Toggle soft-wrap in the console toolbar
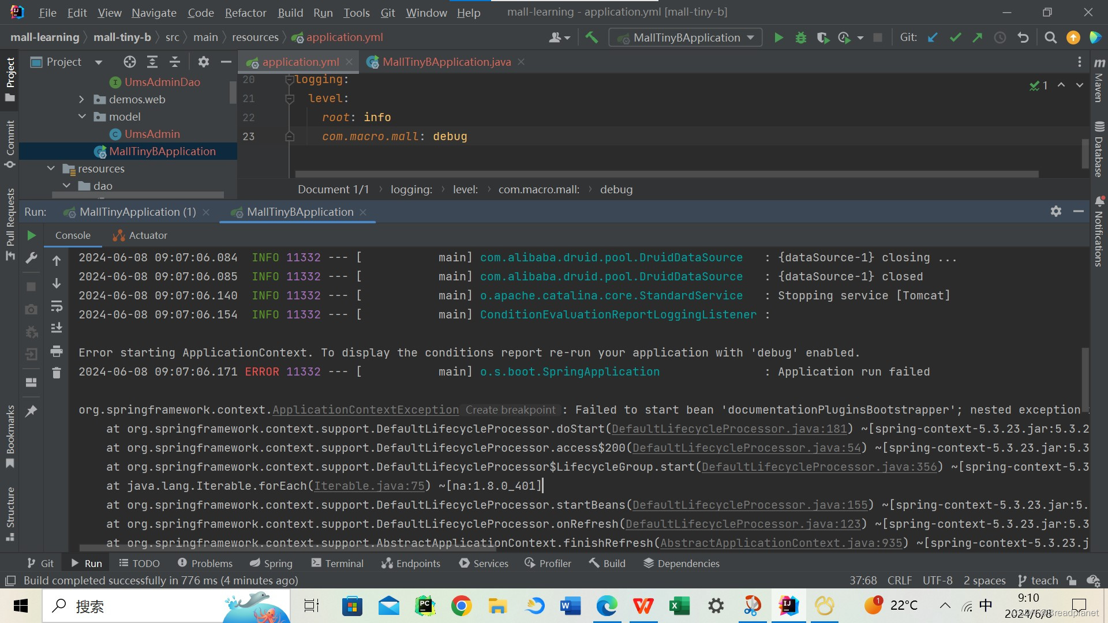Viewport: 1108px width, 623px height. (x=57, y=306)
